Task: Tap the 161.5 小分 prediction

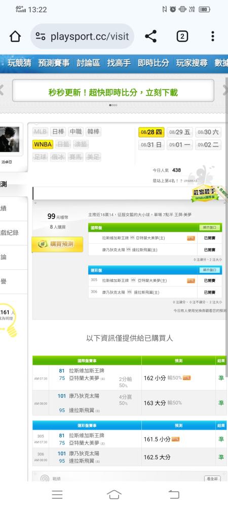Action: [x=157, y=439]
